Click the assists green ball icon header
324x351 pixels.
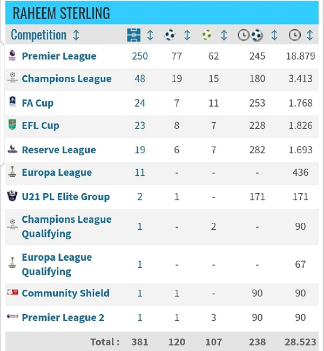pyautogui.click(x=207, y=35)
